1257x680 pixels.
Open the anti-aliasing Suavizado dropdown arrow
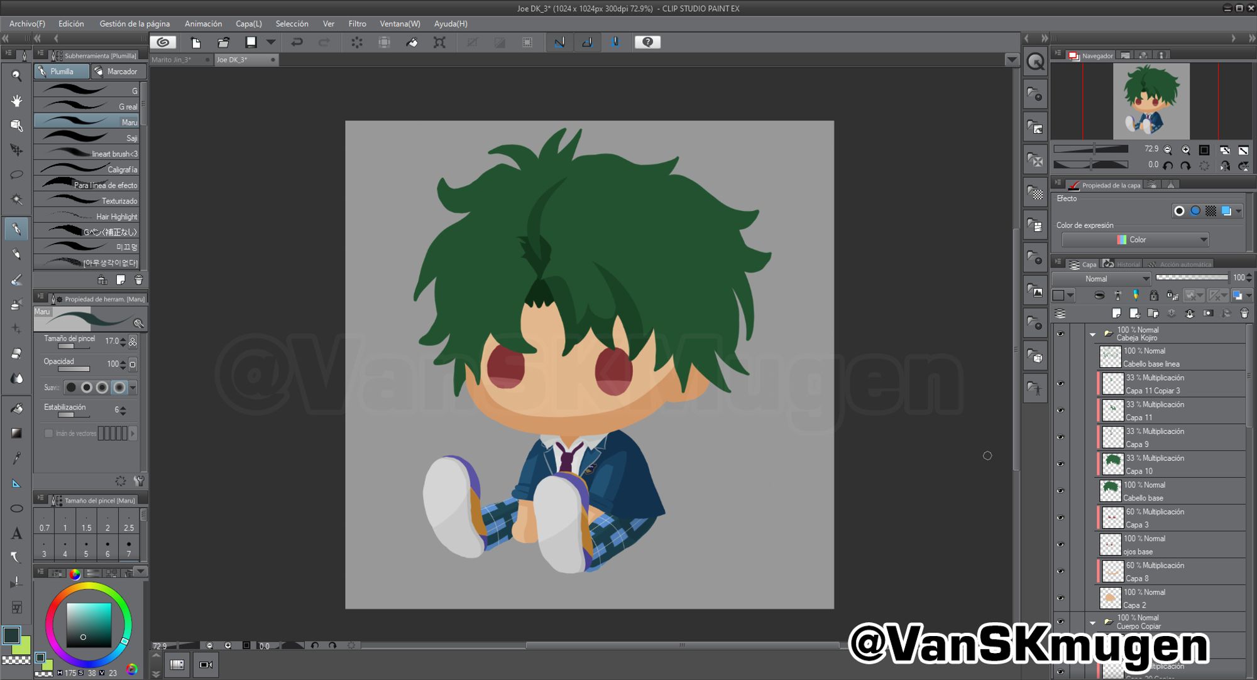(133, 387)
